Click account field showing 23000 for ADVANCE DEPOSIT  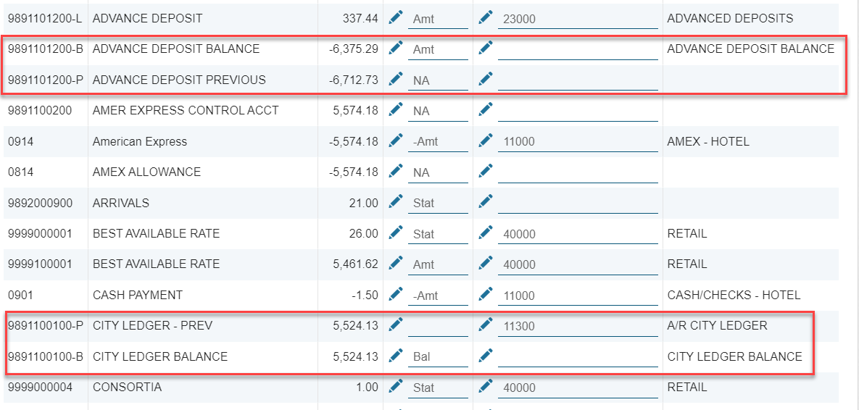(578, 20)
